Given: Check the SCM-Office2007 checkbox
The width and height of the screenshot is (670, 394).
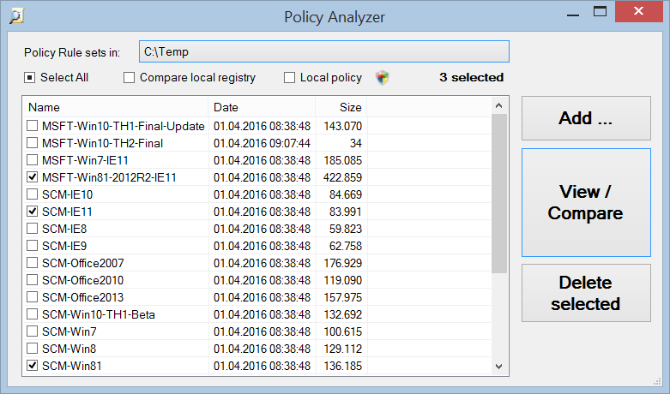Looking at the screenshot, I should point(32,263).
